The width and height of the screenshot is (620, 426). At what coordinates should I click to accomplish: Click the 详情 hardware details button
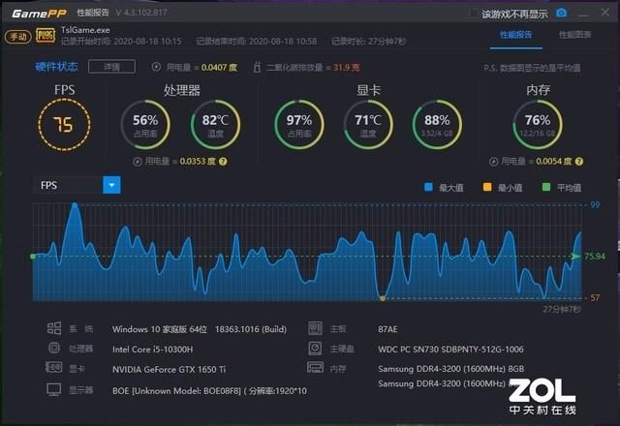[112, 67]
